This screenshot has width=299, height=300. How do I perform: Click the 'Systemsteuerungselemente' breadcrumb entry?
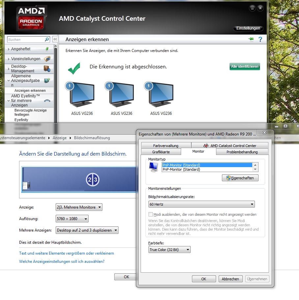click(23, 138)
